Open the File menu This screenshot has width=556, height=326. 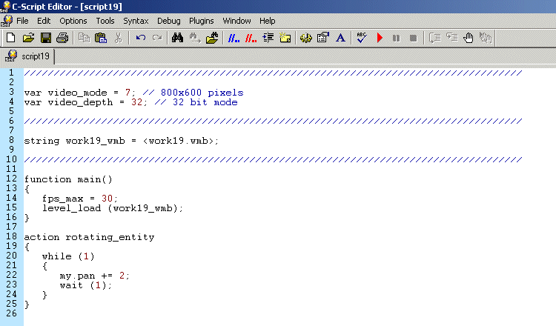tap(22, 21)
